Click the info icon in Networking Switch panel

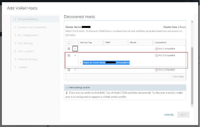coord(67,93)
